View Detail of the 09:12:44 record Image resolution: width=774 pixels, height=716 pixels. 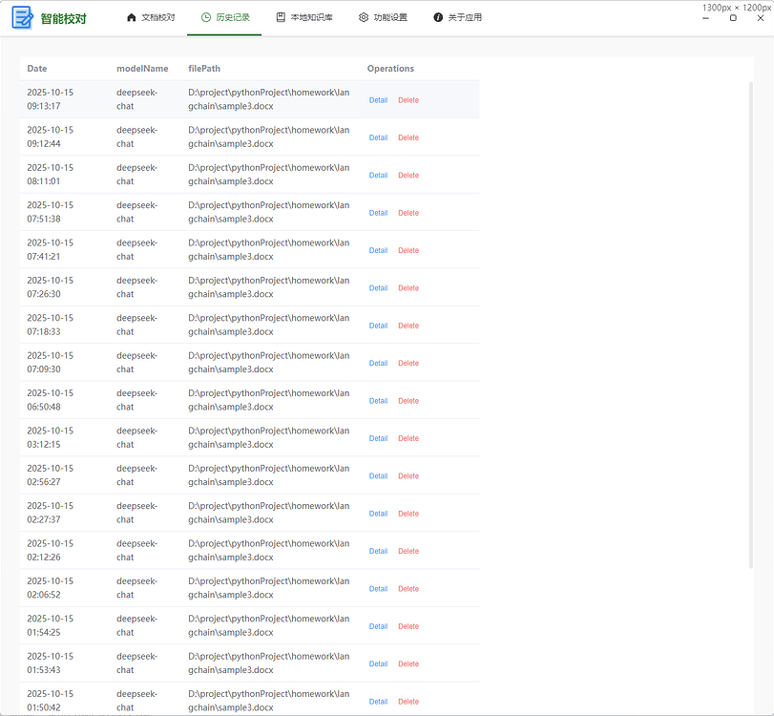pos(378,137)
